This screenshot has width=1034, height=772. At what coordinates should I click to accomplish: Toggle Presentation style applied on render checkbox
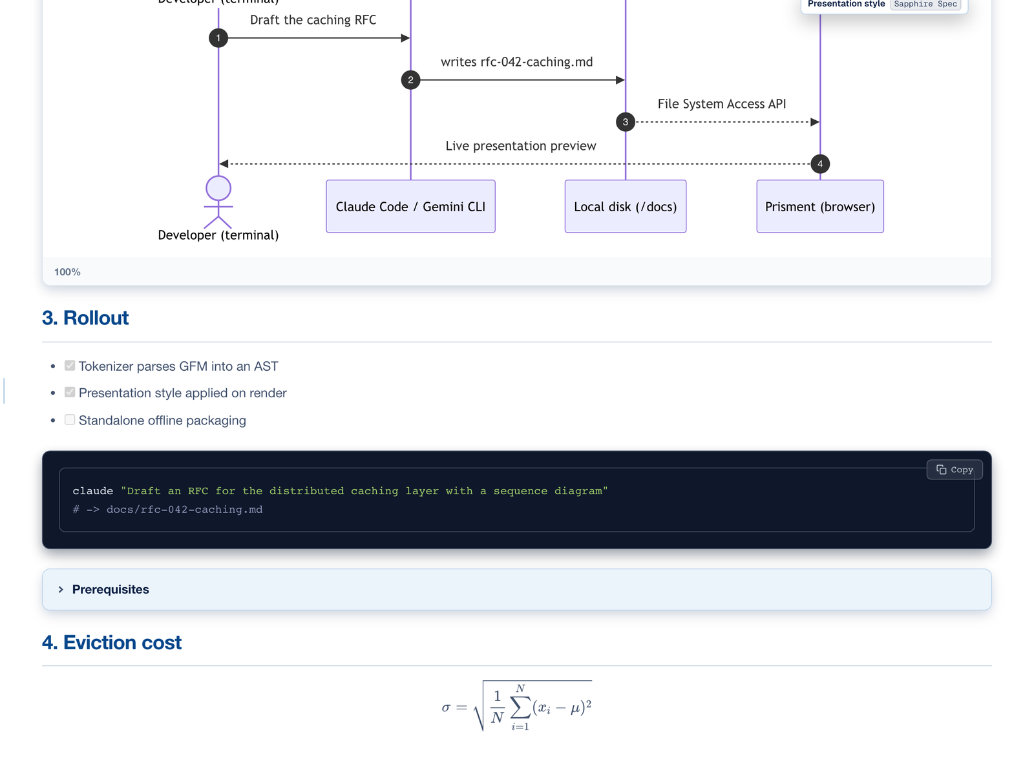pyautogui.click(x=70, y=392)
